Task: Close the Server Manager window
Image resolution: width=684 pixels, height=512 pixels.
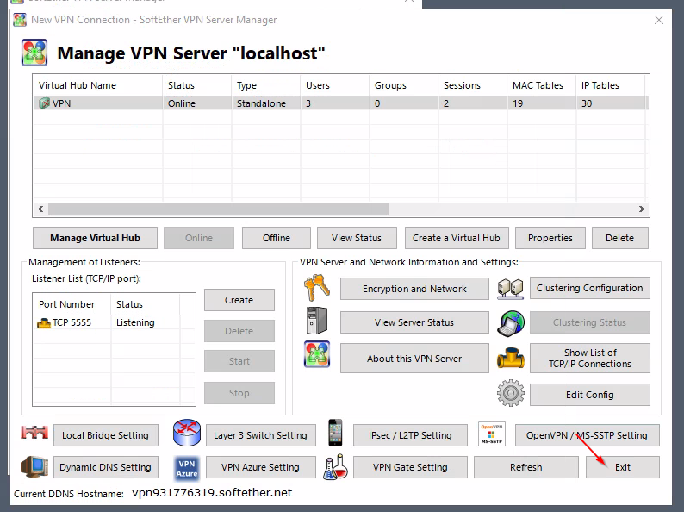Action: tap(659, 20)
